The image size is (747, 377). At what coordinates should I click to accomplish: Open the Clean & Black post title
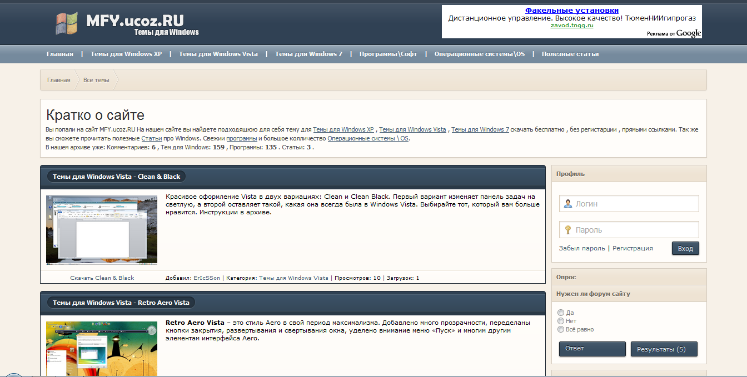tap(117, 177)
